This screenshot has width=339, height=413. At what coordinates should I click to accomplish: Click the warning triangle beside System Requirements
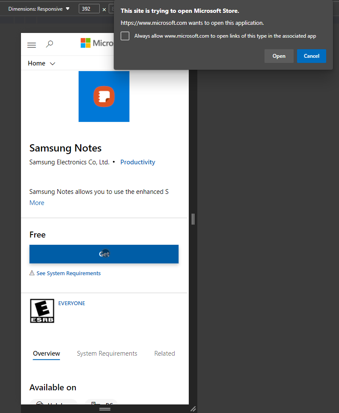pyautogui.click(x=32, y=273)
